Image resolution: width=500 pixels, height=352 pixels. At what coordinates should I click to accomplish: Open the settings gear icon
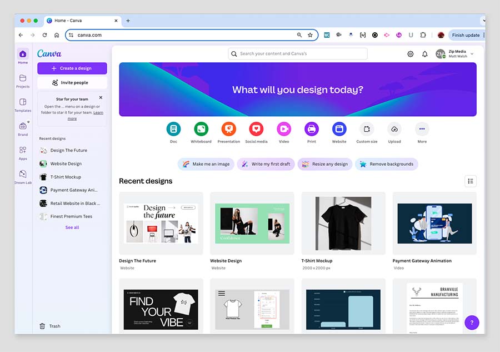[411, 54]
